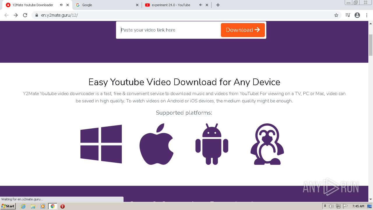View site info via padlock icon
This screenshot has height=210, width=373.
[37, 15]
